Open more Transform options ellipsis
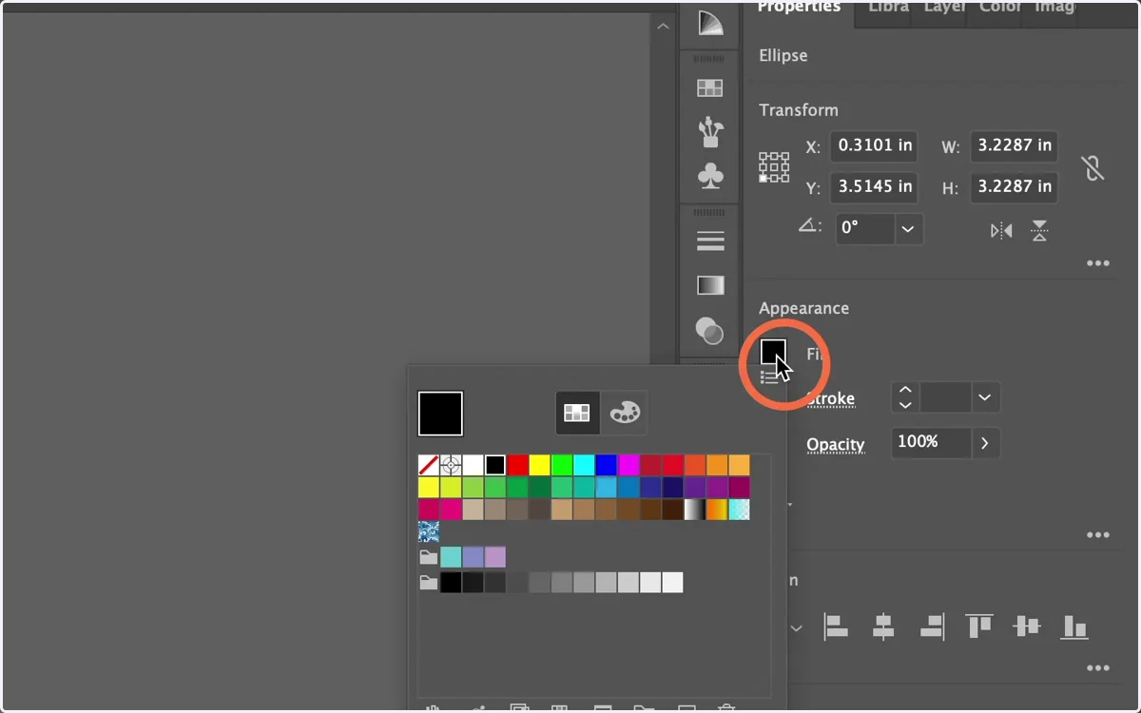1141x713 pixels. point(1098,263)
